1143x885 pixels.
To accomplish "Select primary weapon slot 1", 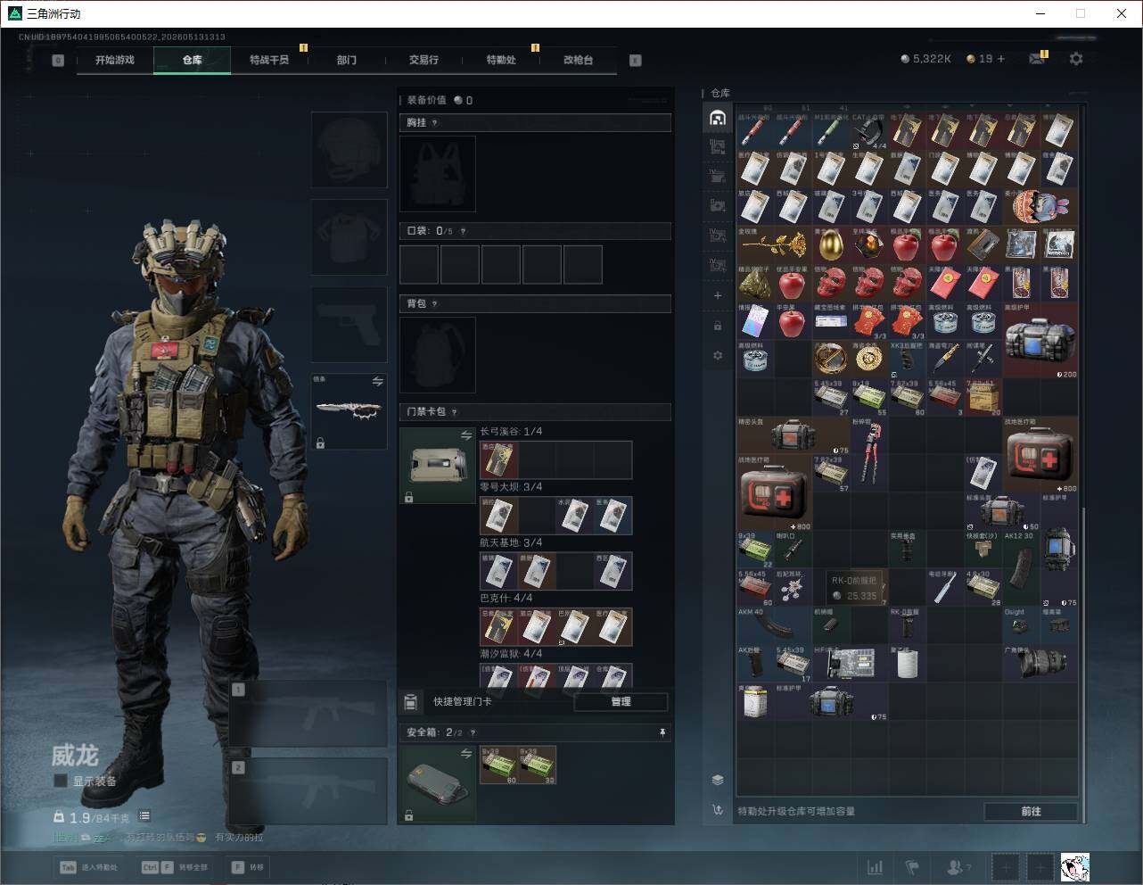I will click(308, 714).
